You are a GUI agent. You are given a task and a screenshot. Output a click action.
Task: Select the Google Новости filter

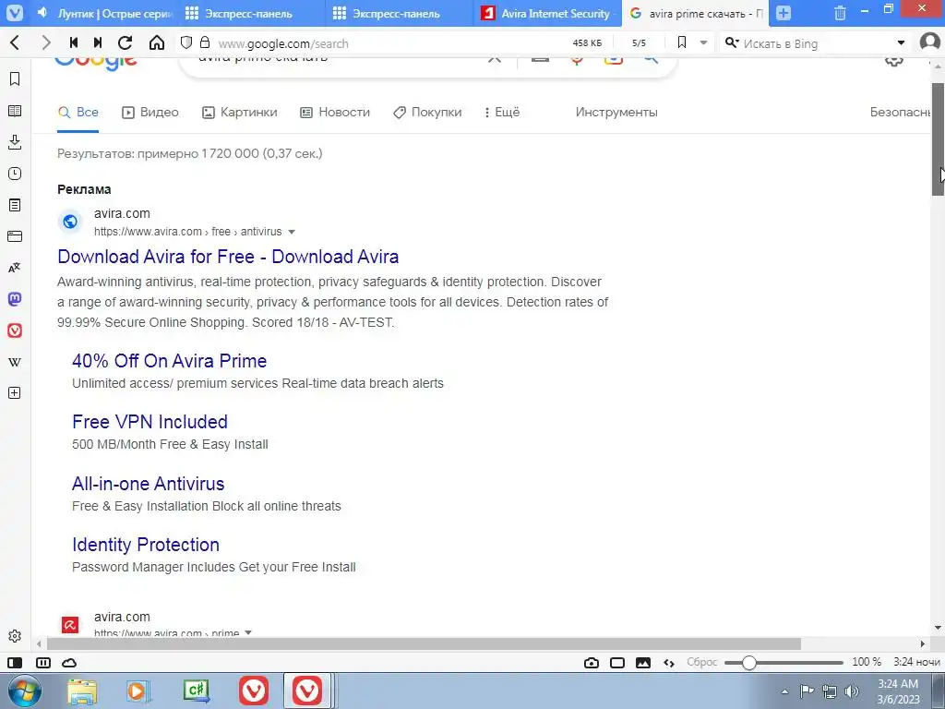tap(335, 112)
